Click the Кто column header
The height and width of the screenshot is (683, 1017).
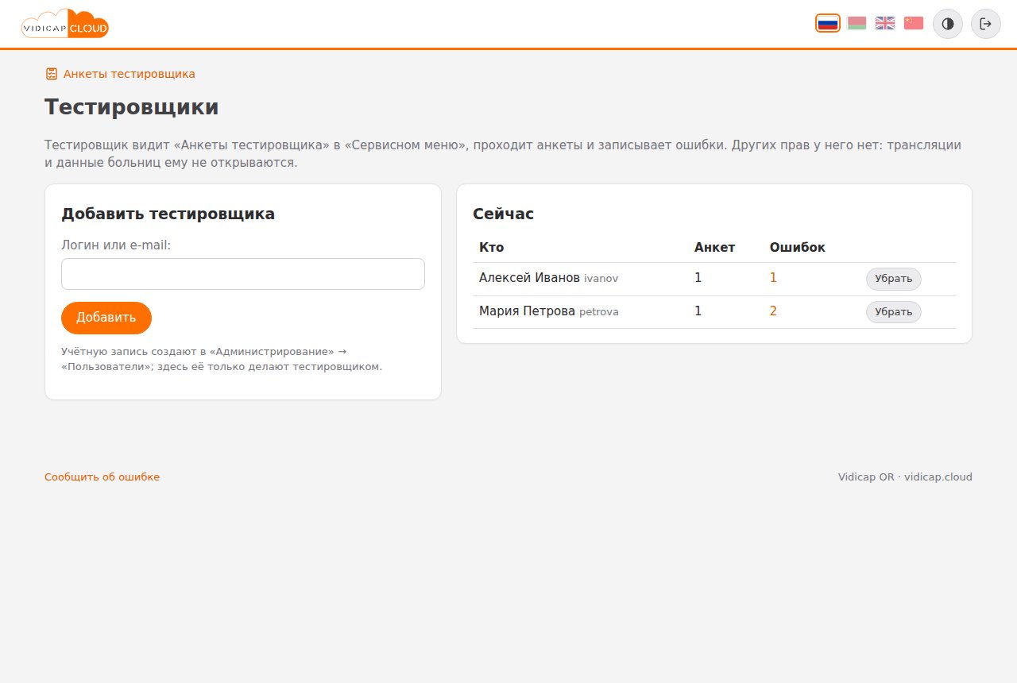pos(491,247)
